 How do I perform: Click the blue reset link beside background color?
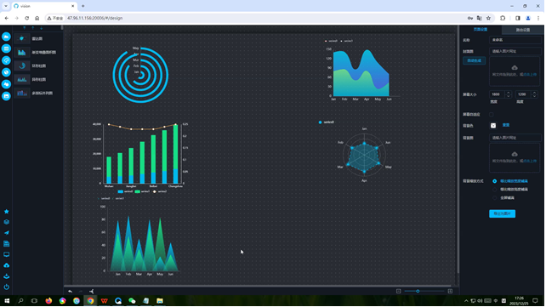[506, 125]
